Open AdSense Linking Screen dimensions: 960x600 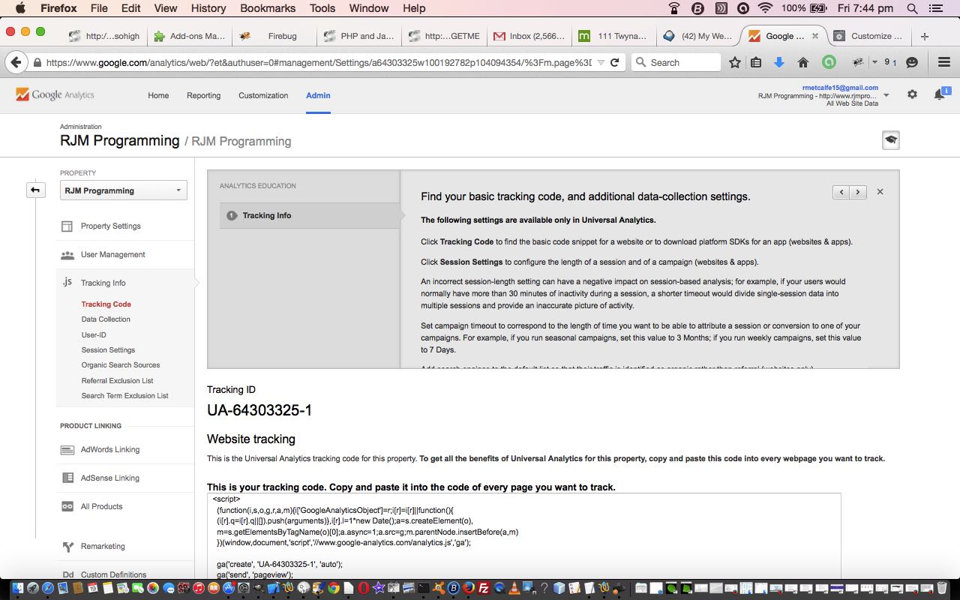click(110, 478)
